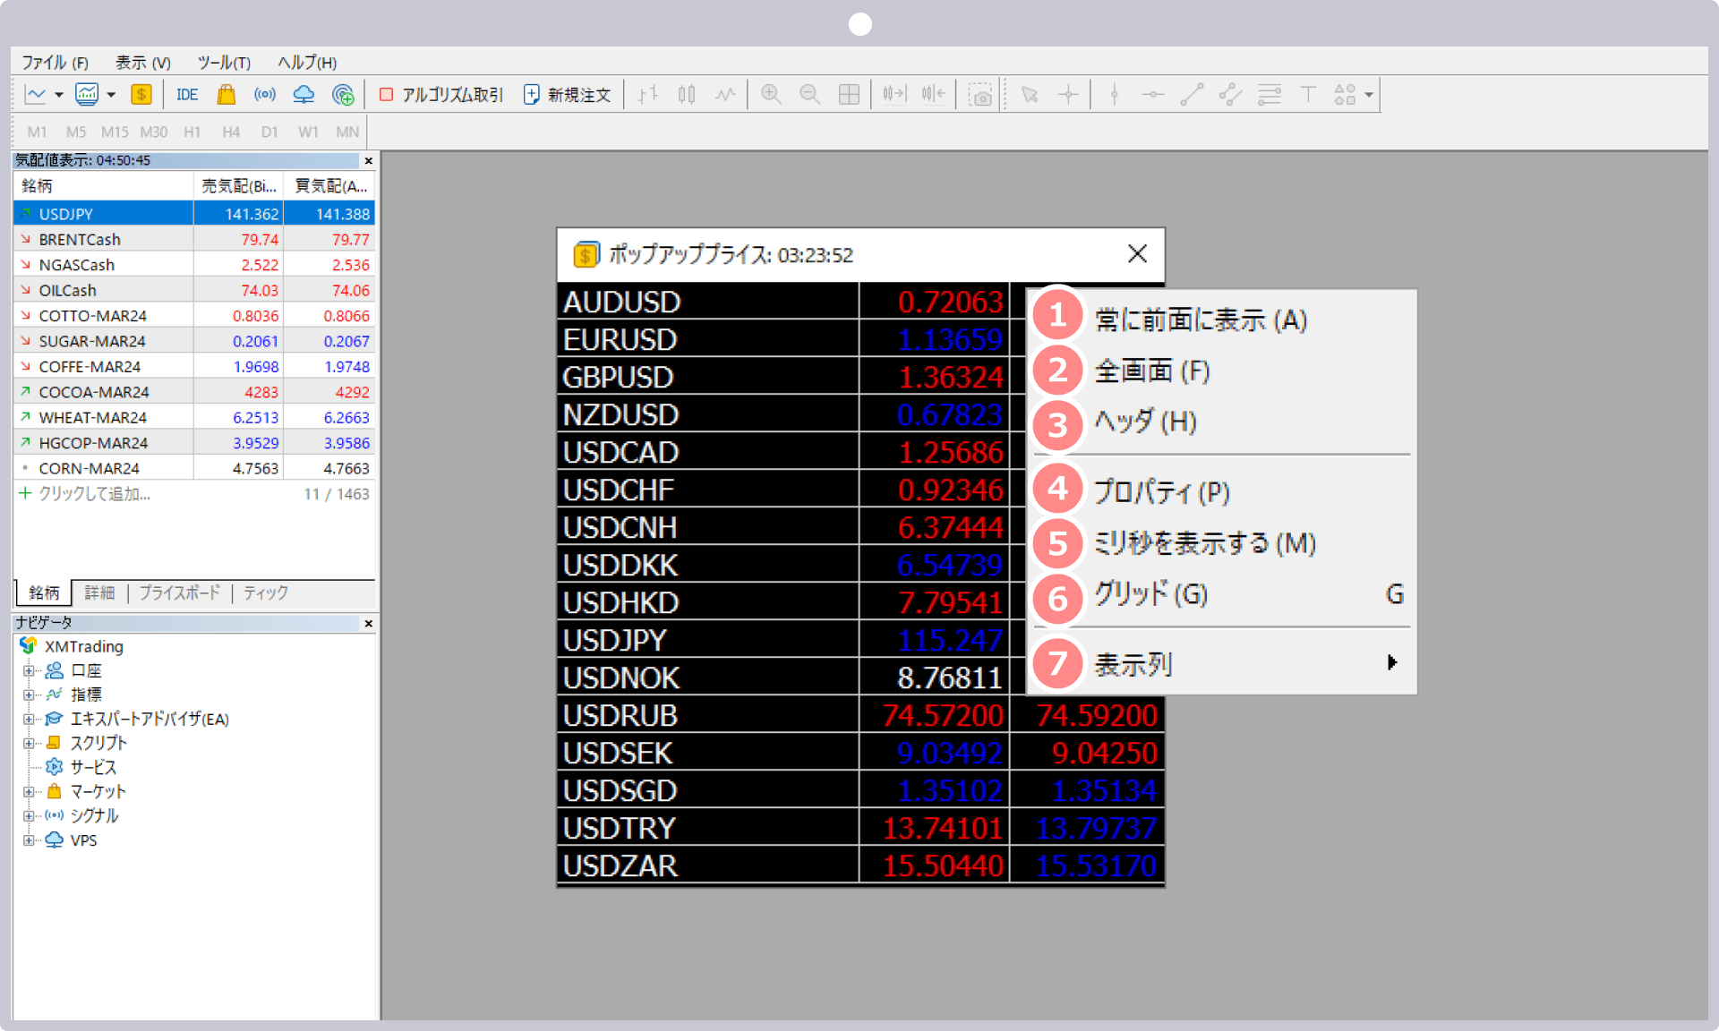Select the M15 timeframe

point(115,132)
